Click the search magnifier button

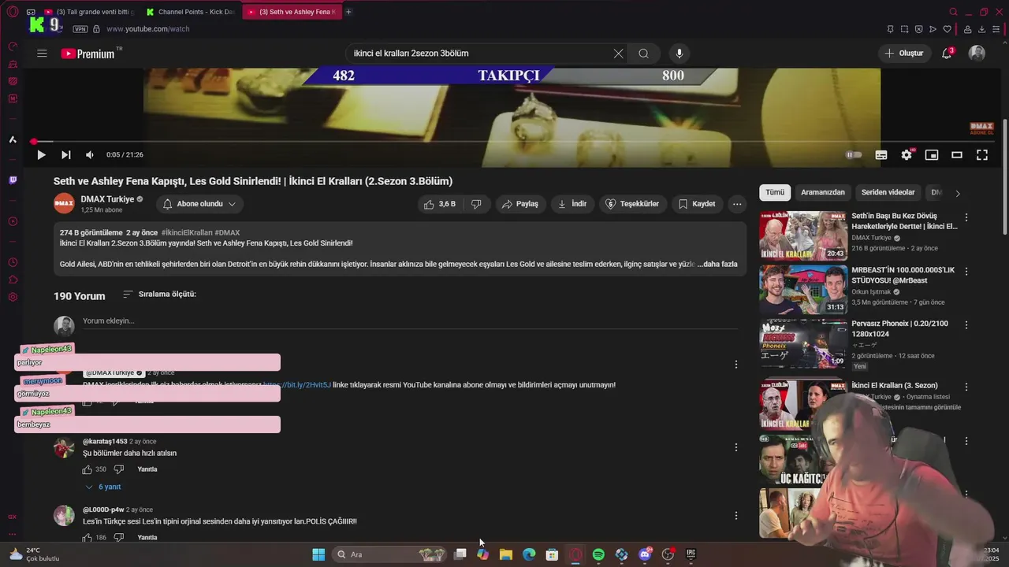point(643,54)
